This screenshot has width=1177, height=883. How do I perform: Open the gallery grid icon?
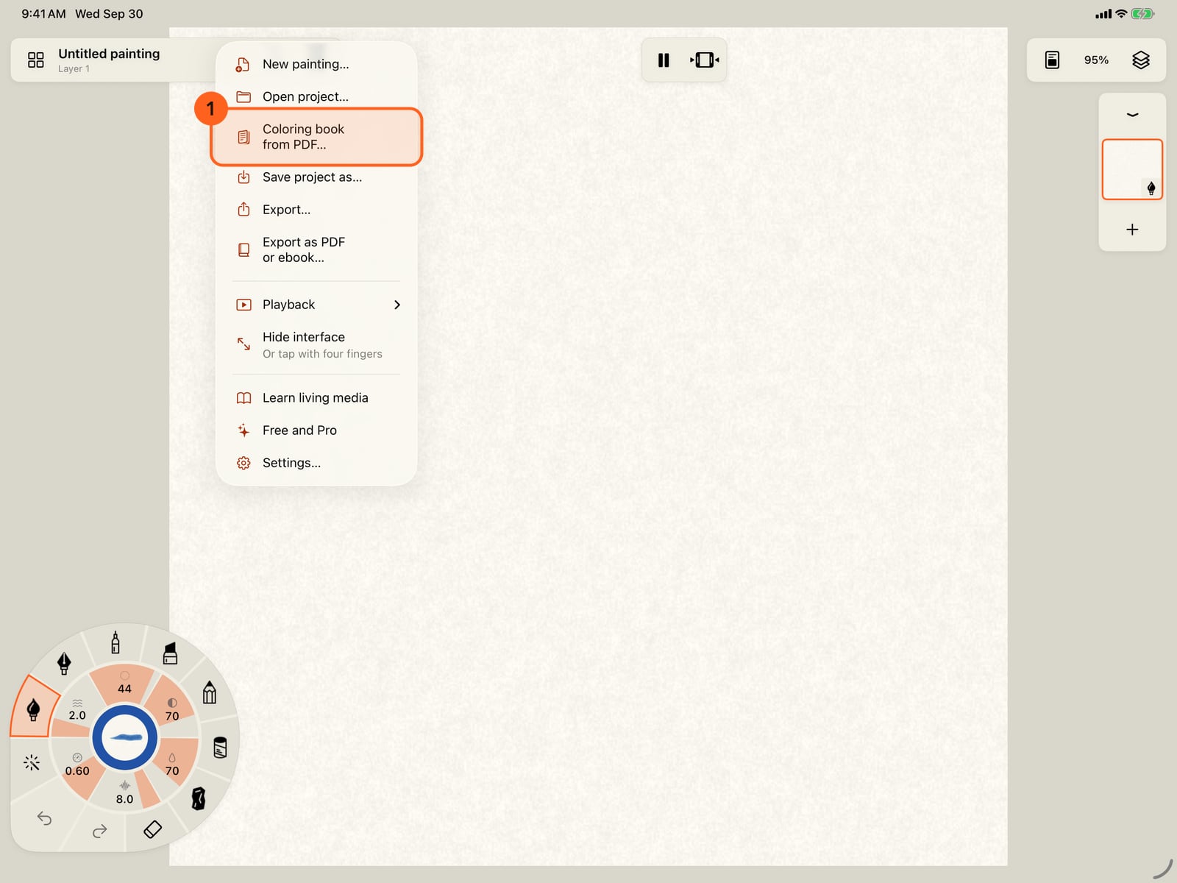[x=35, y=60]
